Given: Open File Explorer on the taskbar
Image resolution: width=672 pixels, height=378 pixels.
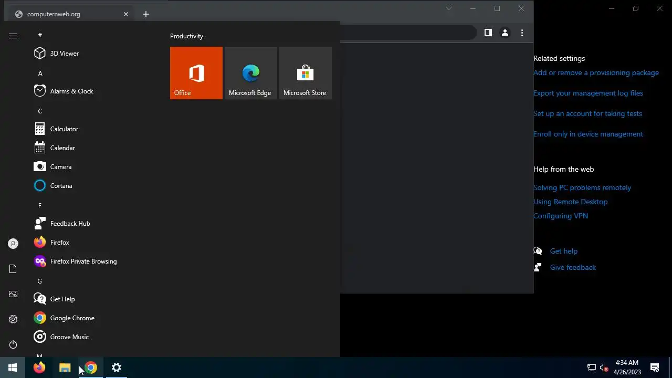Looking at the screenshot, I should tap(65, 367).
